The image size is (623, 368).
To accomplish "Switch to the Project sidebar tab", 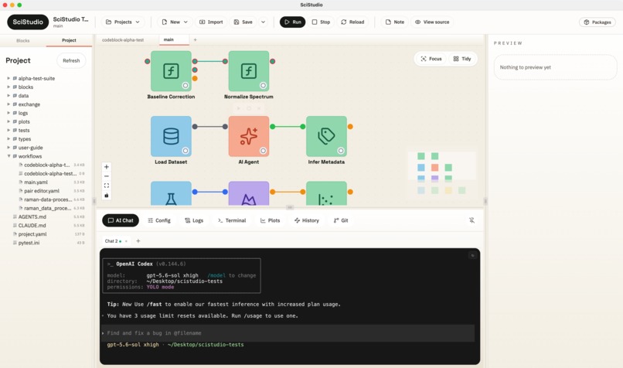I will (69, 40).
